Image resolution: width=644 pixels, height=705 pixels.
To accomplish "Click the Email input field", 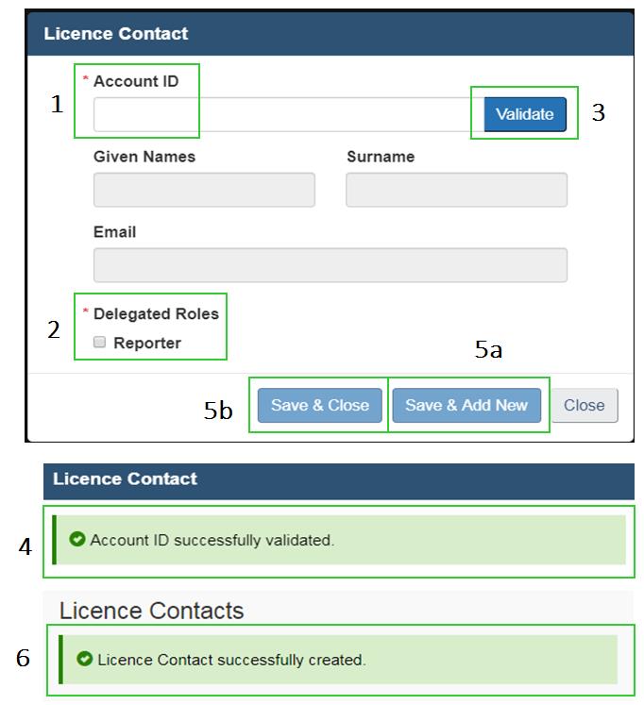I will tap(330, 265).
